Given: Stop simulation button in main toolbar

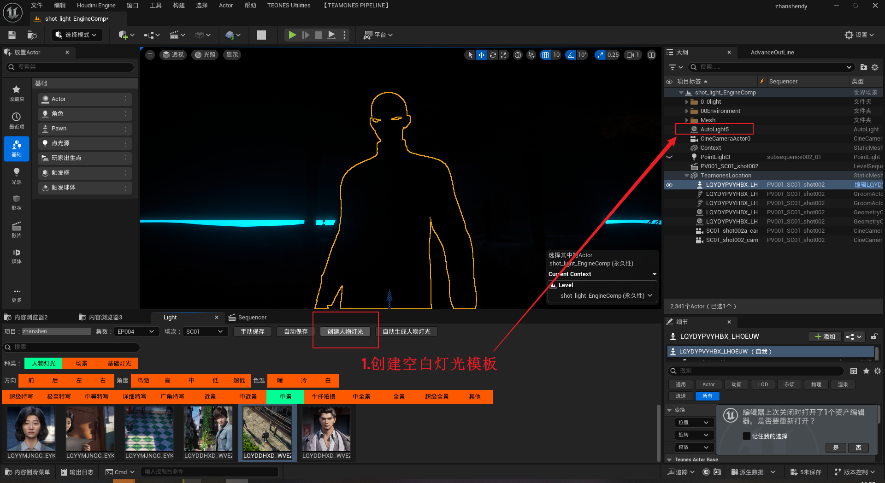Looking at the screenshot, I should [319, 35].
